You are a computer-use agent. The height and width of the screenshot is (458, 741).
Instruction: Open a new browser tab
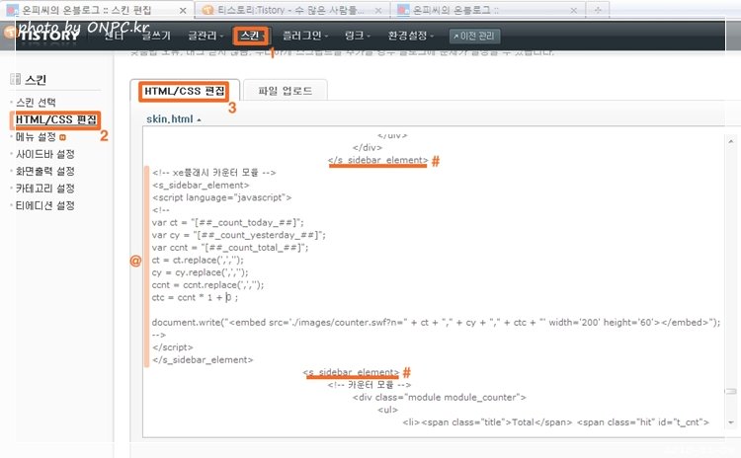coord(598,10)
